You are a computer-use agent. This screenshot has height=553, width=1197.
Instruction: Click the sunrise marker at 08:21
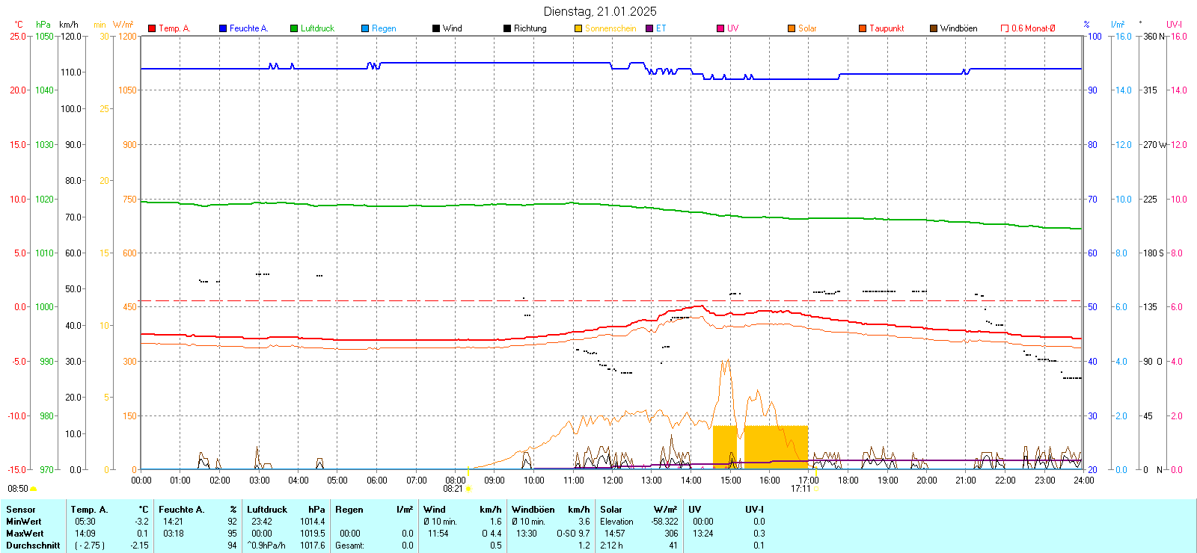469,489
